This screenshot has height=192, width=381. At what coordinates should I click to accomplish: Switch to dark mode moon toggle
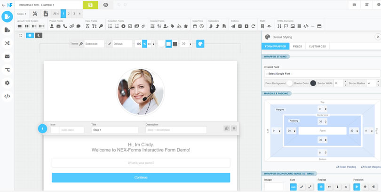(x=39, y=35)
